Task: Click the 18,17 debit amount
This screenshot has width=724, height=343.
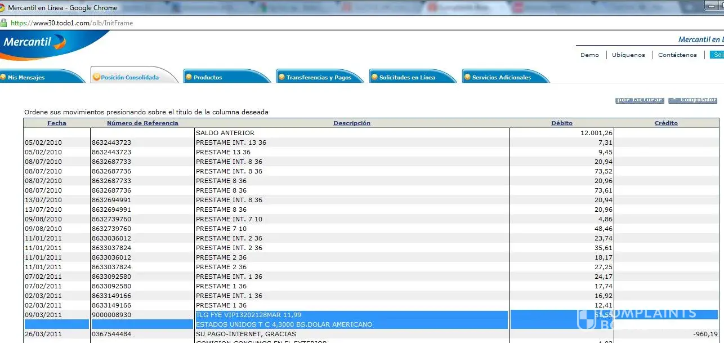Action: coord(603,257)
